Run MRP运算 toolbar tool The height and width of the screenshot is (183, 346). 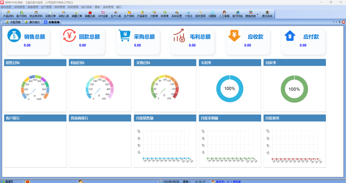103,14
